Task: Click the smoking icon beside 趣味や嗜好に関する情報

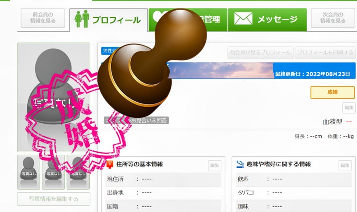Action: [x=240, y=164]
